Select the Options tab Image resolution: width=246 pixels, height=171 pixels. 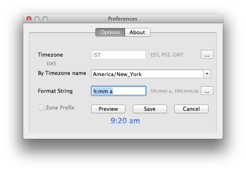click(110, 32)
